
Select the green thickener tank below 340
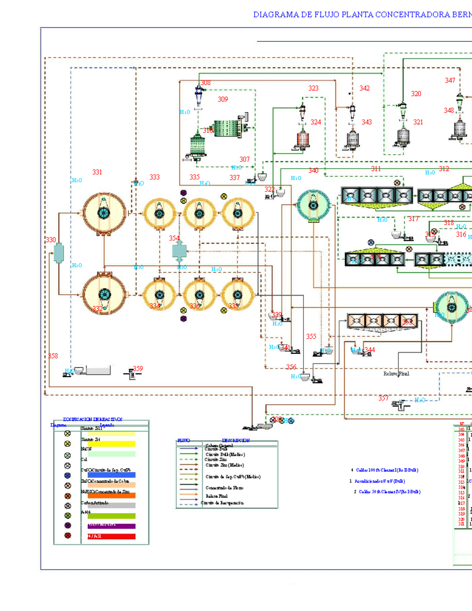(313, 205)
